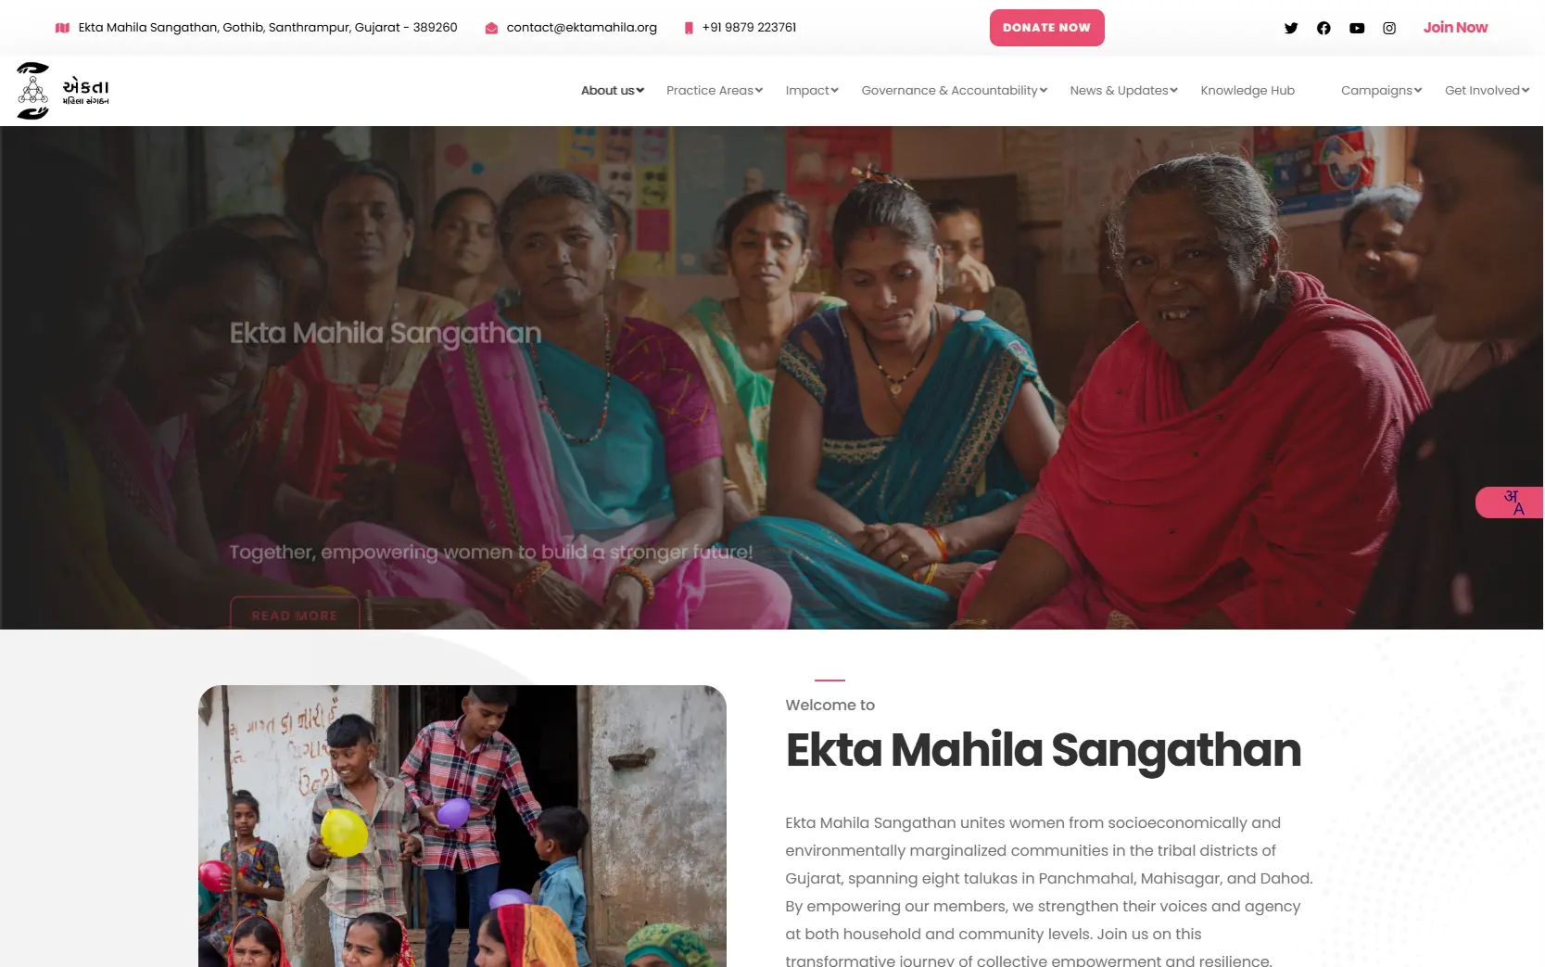
Task: Click the map icon beside address
Action: point(62,28)
